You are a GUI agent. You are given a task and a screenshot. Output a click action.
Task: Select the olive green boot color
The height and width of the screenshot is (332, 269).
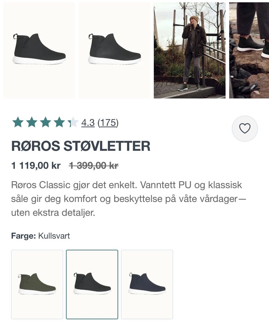tap(37, 284)
